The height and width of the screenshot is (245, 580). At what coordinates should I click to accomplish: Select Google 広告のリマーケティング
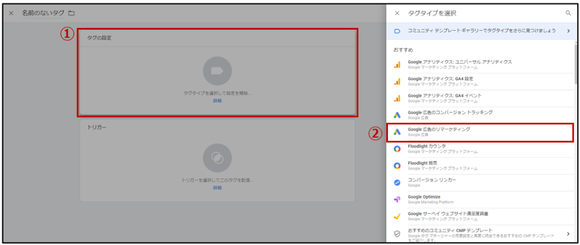pyautogui.click(x=481, y=132)
